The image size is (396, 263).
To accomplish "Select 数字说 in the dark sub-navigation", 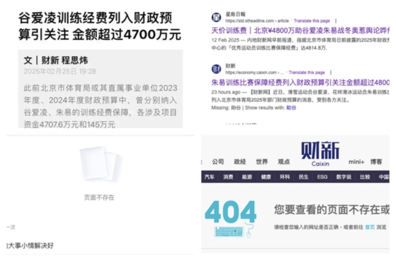I will 344,177.
